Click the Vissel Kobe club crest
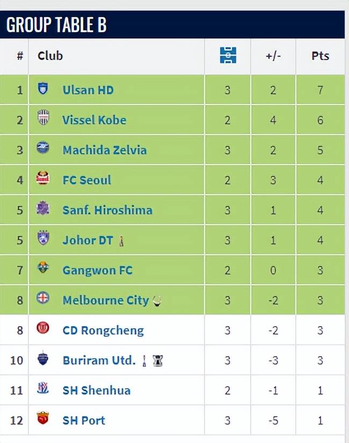 (x=43, y=119)
